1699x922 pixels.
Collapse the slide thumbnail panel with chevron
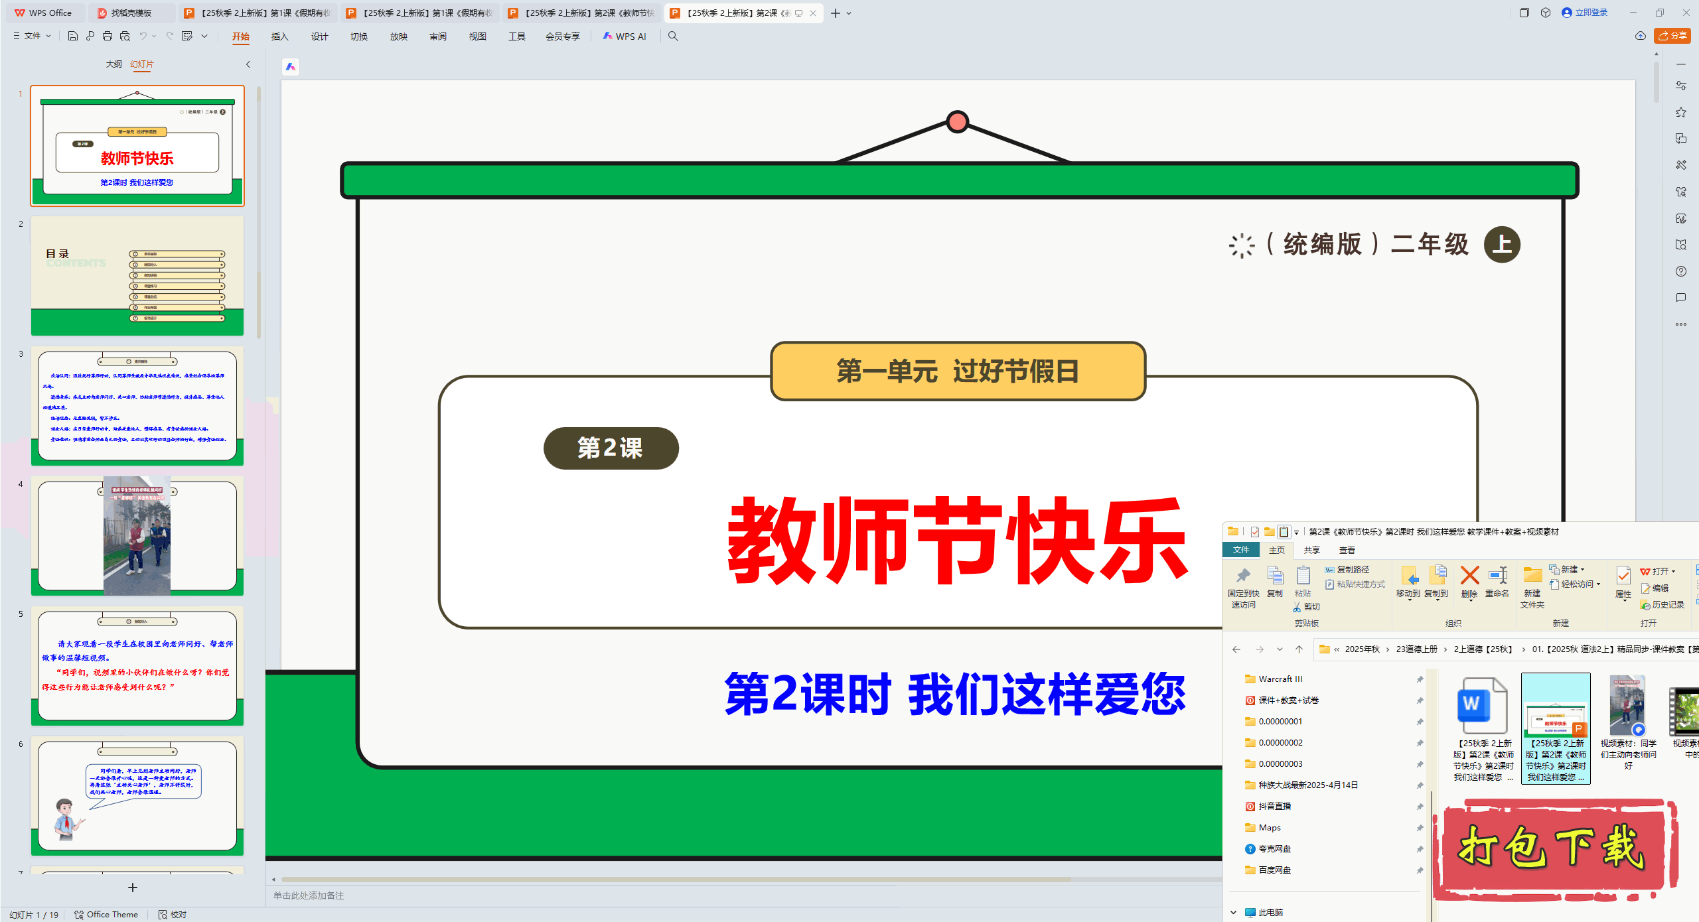248,64
